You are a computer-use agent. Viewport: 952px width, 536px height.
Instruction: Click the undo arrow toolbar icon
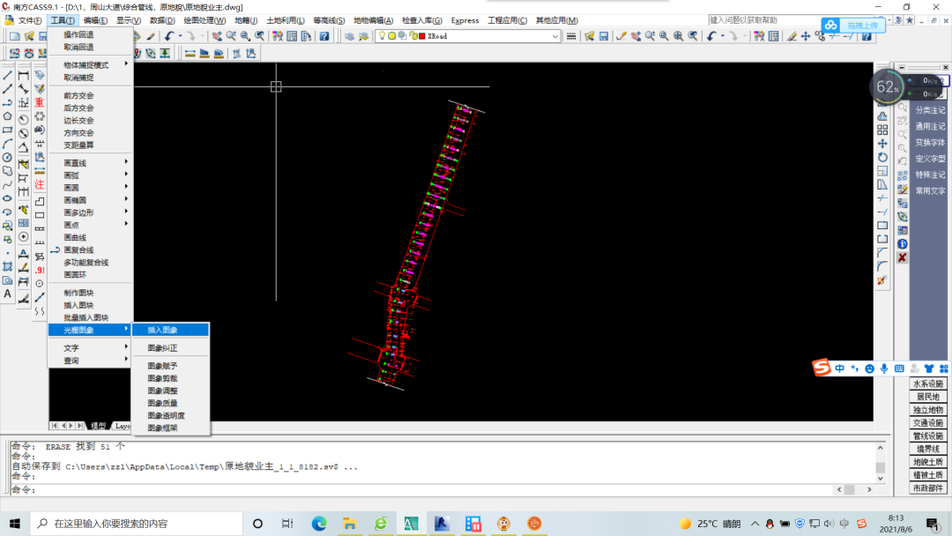[169, 36]
